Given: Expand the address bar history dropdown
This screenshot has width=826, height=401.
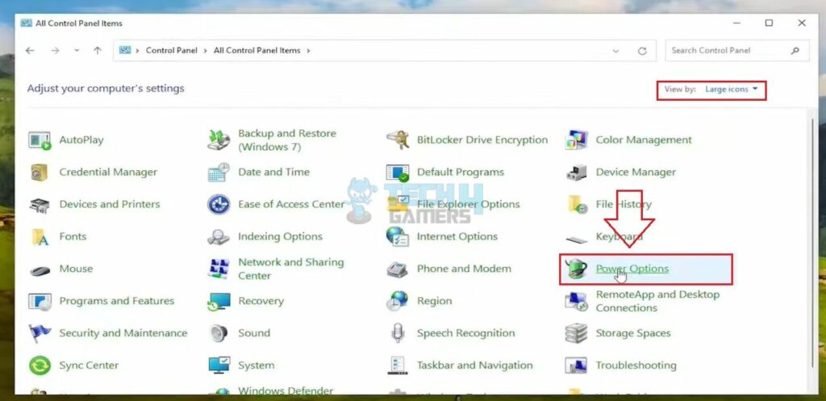Looking at the screenshot, I should tap(615, 51).
